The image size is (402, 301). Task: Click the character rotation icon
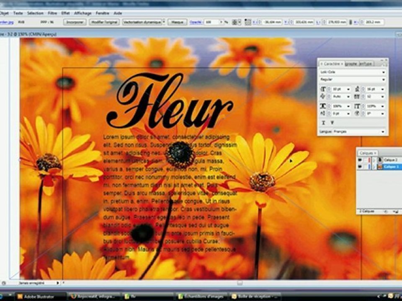click(357, 113)
